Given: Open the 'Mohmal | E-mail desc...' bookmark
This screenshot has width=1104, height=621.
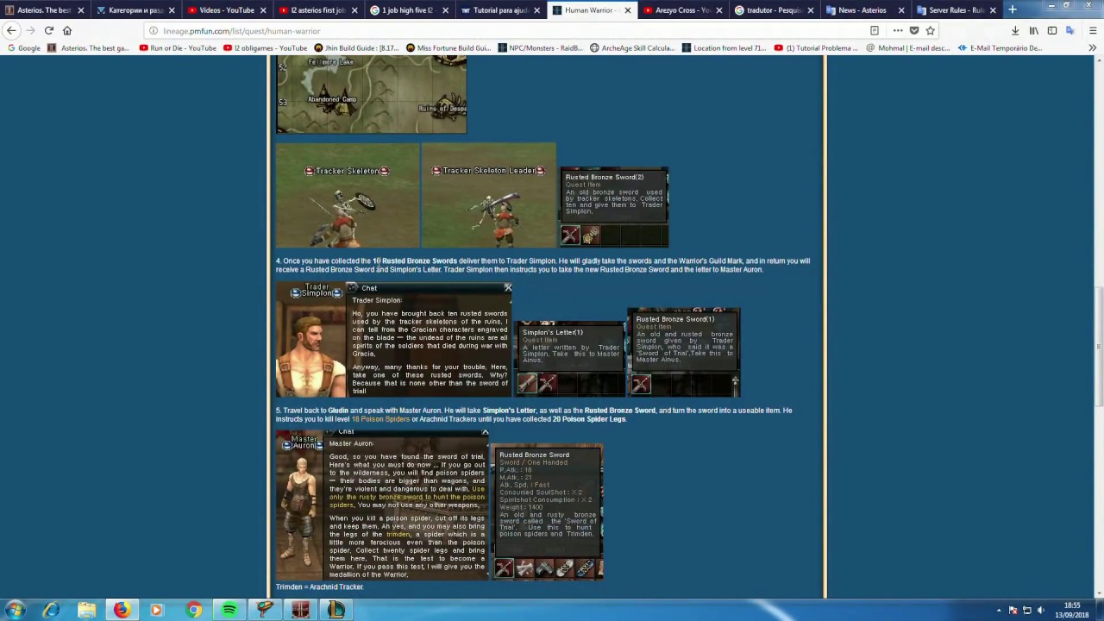Looking at the screenshot, I should pos(909,48).
